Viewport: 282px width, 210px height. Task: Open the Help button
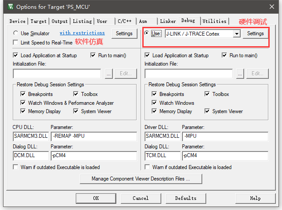coord(256,198)
